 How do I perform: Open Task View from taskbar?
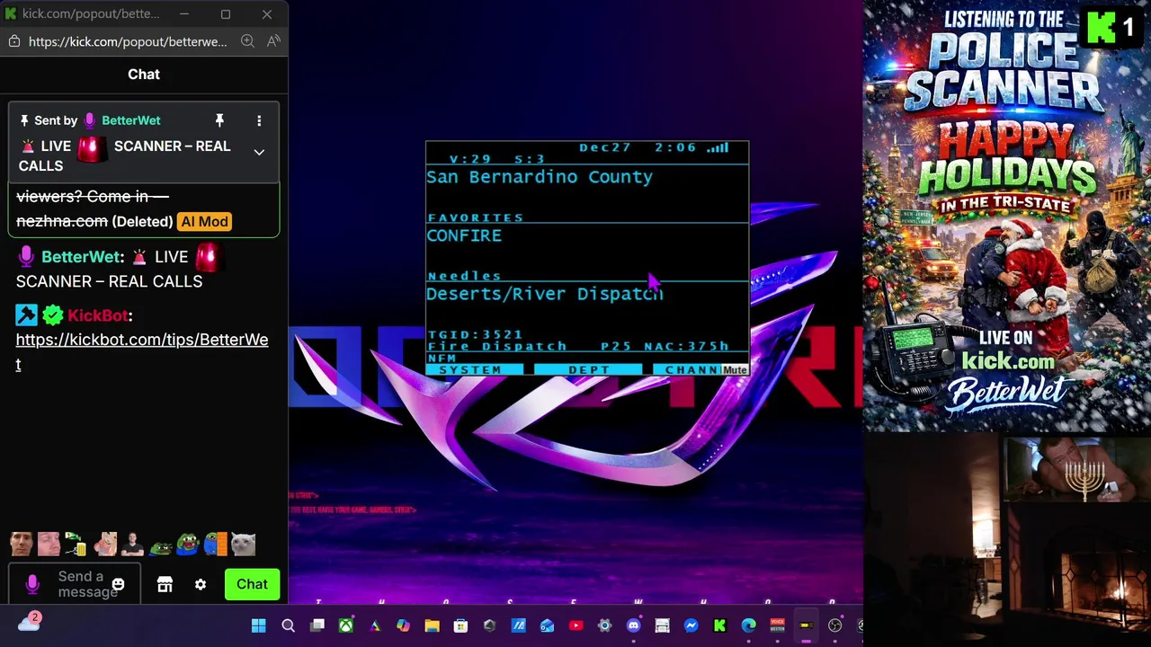tap(317, 625)
